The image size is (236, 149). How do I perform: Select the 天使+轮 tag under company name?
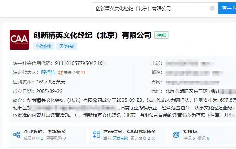(67, 46)
